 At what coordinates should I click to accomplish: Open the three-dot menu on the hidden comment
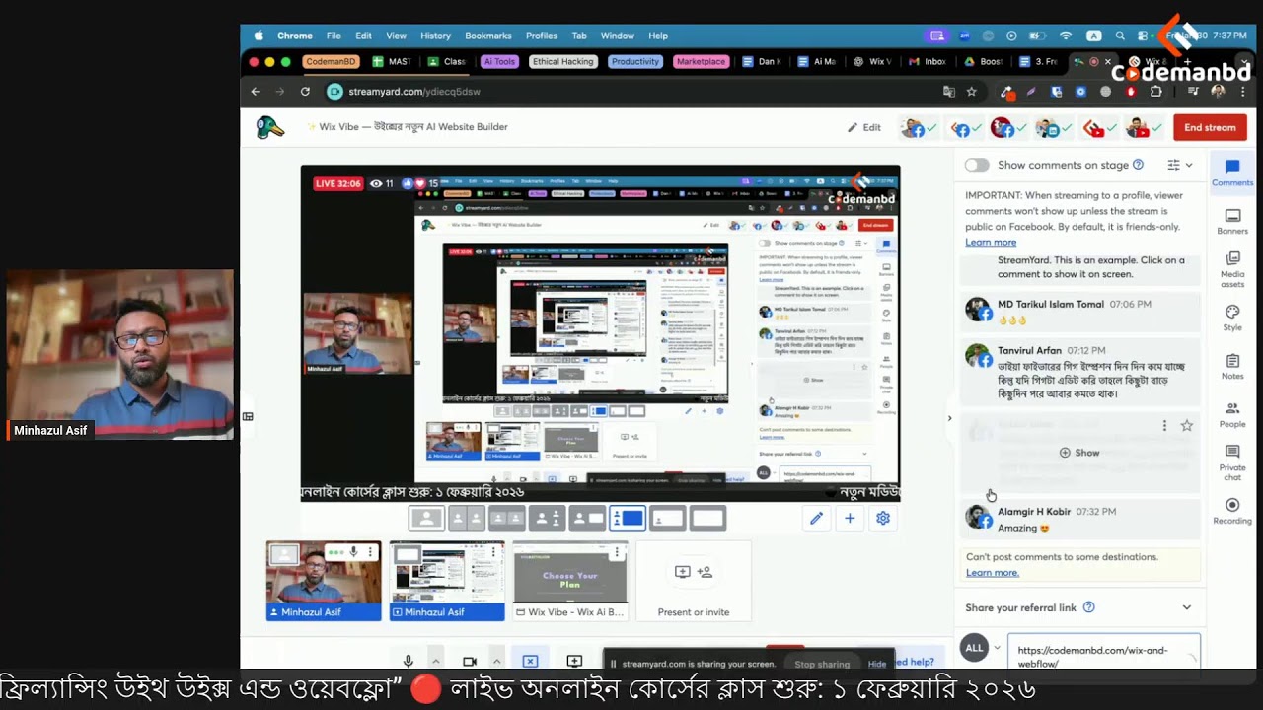pos(1164,425)
